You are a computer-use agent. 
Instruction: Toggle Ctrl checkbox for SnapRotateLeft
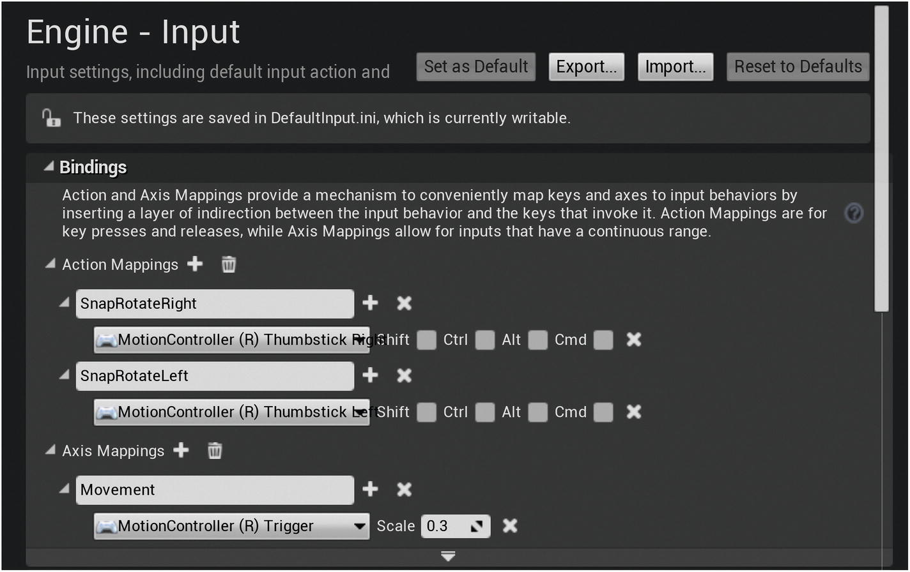[485, 412]
